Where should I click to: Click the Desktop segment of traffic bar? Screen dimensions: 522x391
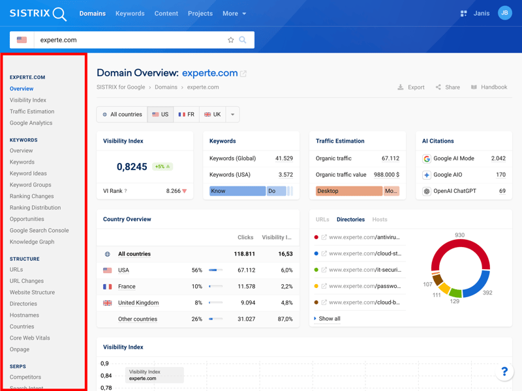click(x=348, y=191)
